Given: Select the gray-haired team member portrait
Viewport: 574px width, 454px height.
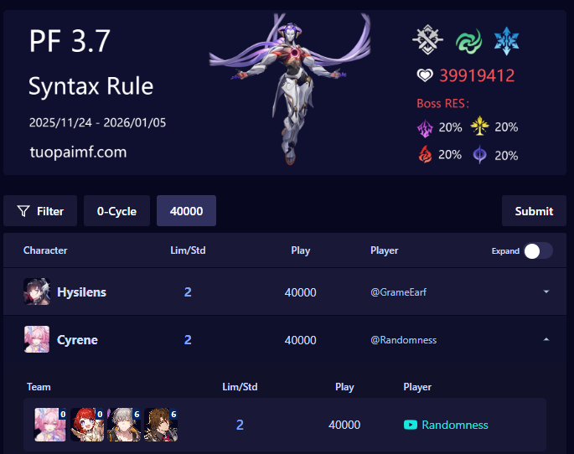Looking at the screenshot, I should pos(124,425).
